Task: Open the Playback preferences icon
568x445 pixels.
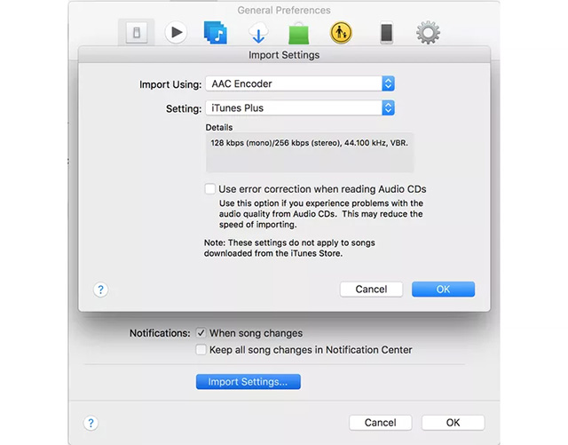Action: click(x=176, y=33)
